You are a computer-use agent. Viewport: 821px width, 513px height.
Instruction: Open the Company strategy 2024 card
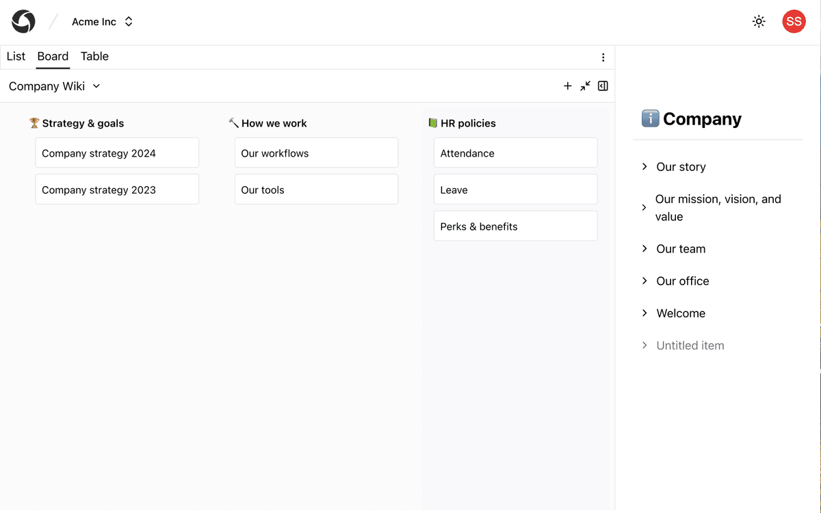point(117,153)
